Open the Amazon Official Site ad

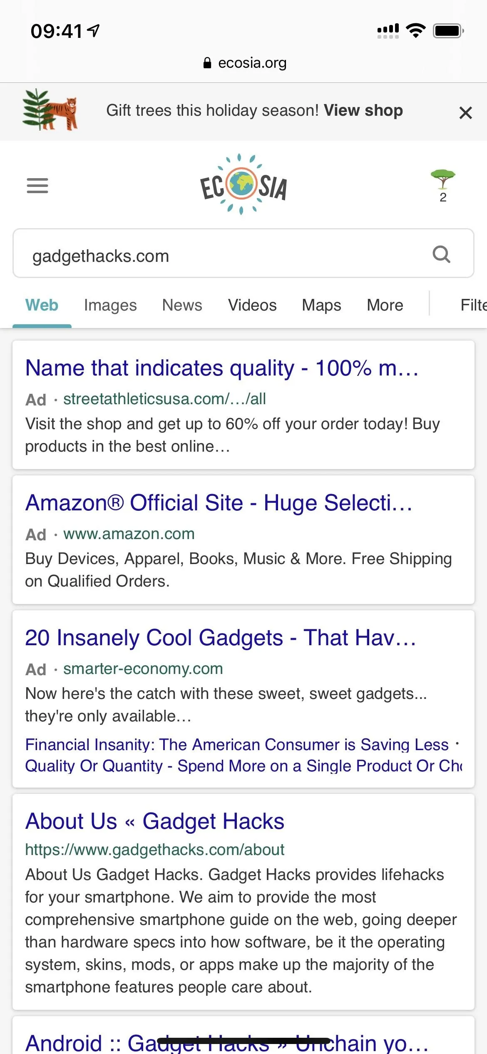[219, 502]
